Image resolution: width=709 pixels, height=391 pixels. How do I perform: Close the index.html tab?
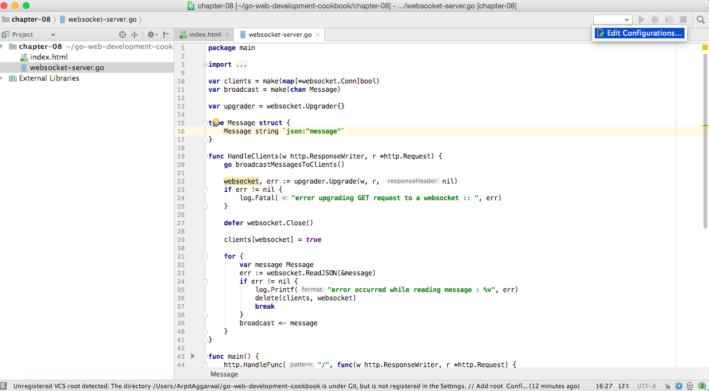(227, 34)
